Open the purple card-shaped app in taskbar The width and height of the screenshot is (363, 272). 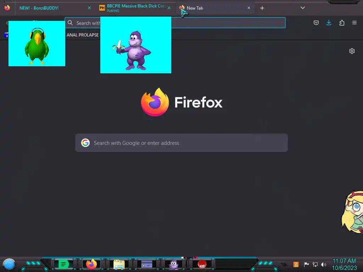(x=147, y=264)
